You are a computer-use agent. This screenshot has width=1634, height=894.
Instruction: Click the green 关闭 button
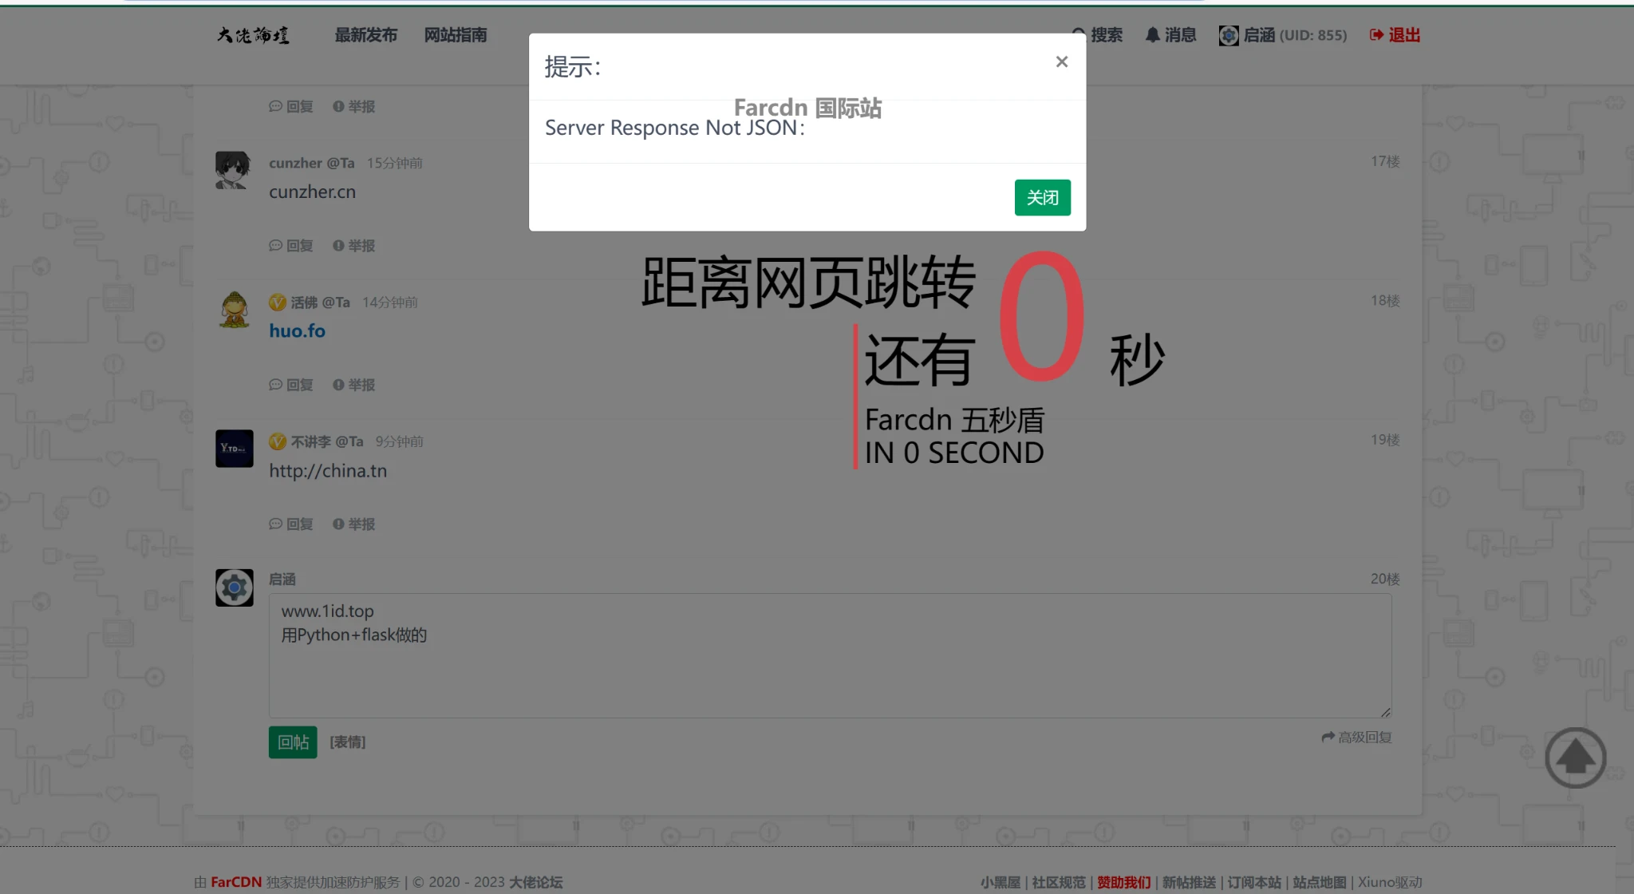[1042, 197]
